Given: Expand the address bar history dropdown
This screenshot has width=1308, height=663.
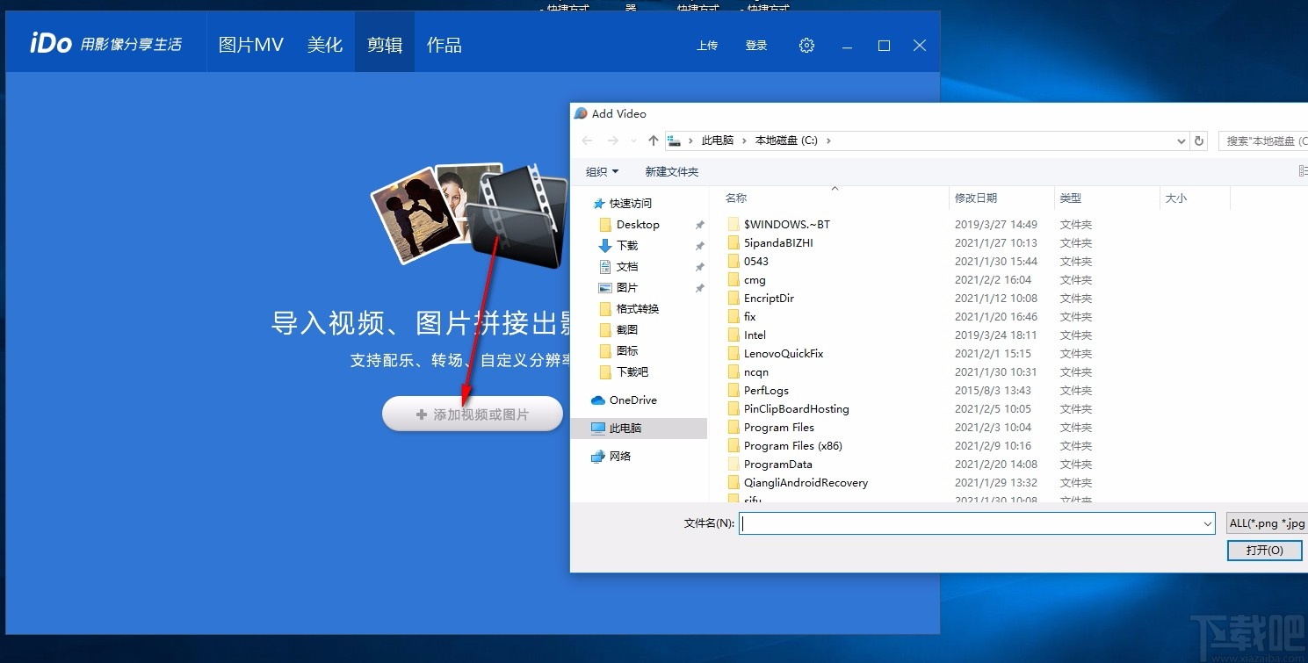Looking at the screenshot, I should (x=1182, y=141).
